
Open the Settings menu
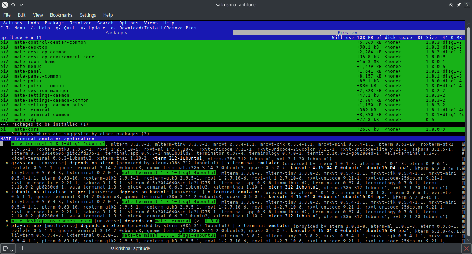coord(88,15)
